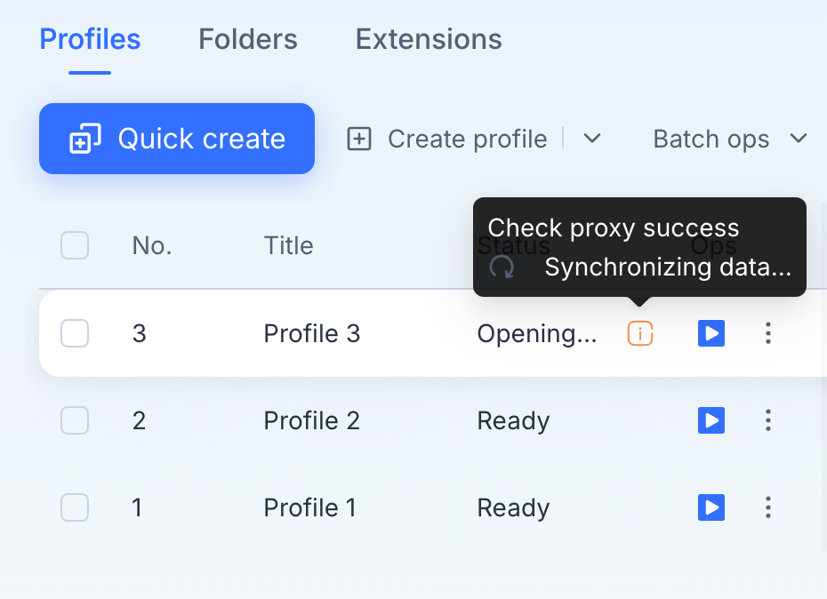Click the orange info icon for Profile 3
827x599 pixels.
pos(639,333)
